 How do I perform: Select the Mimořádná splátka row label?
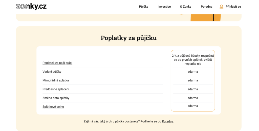click(x=56, y=80)
